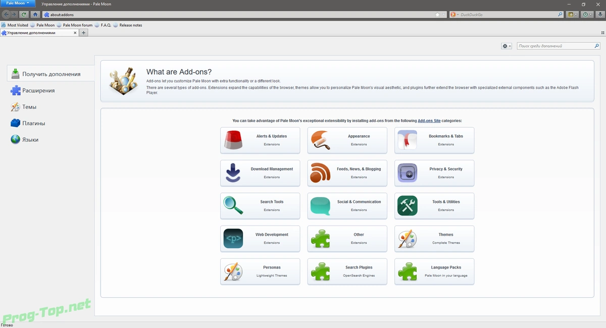This screenshot has height=328, width=606.
Task: Follow the Add-ons Site link
Action: coord(429,121)
